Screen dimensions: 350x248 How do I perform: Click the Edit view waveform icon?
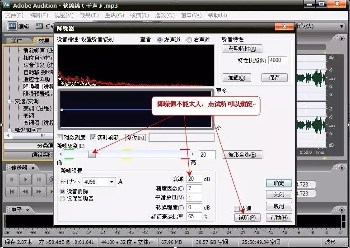(12, 26)
